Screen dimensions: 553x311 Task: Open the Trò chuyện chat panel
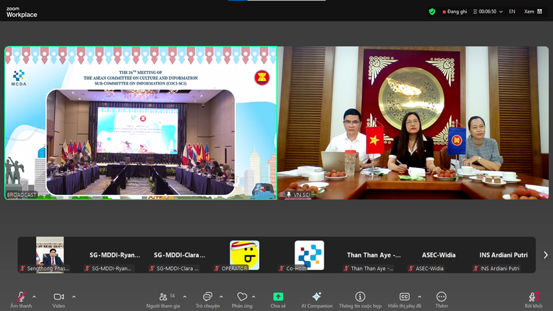click(207, 300)
